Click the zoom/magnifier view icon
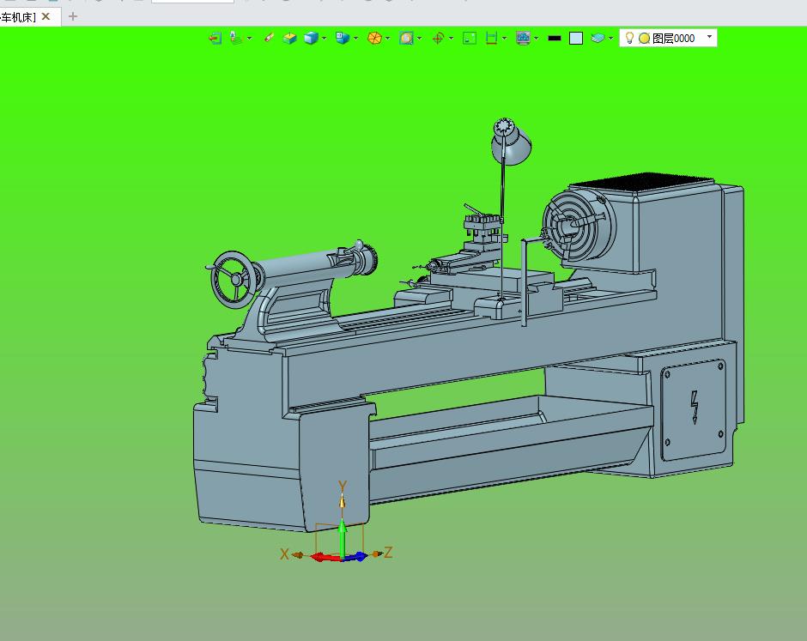Screen dimensions: 807x641 pos(406,38)
